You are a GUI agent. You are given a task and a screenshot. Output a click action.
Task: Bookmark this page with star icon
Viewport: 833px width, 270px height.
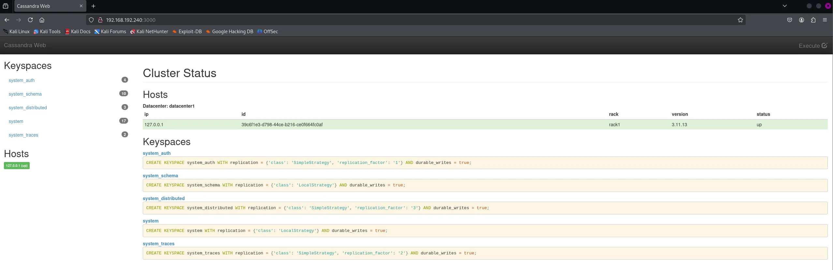740,20
